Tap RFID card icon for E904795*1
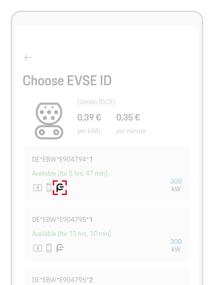 coord(38,248)
